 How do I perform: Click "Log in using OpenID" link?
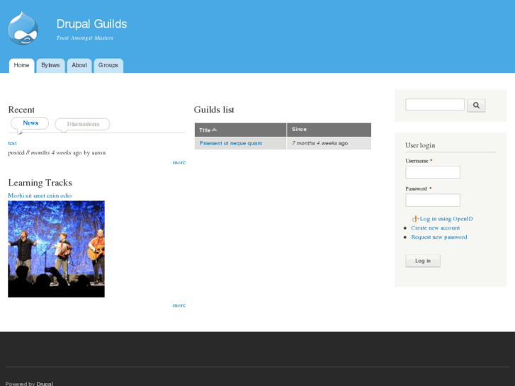[x=446, y=219]
